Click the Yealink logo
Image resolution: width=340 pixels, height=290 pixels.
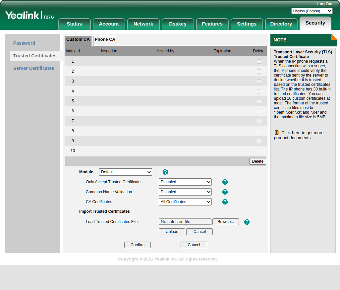(22, 16)
